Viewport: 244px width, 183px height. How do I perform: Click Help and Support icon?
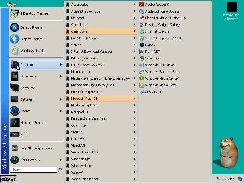click(x=14, y=123)
